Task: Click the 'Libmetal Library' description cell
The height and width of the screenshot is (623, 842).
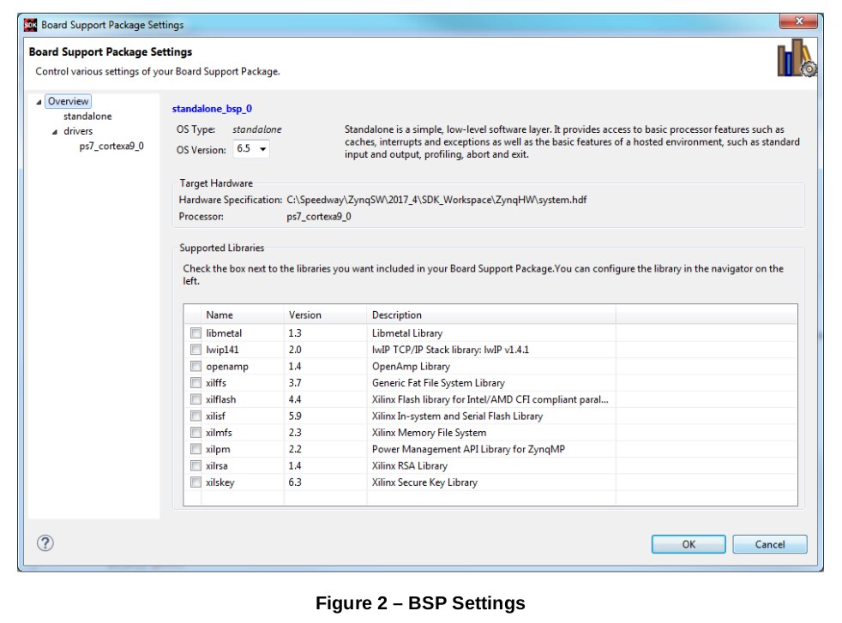Action: pos(407,333)
